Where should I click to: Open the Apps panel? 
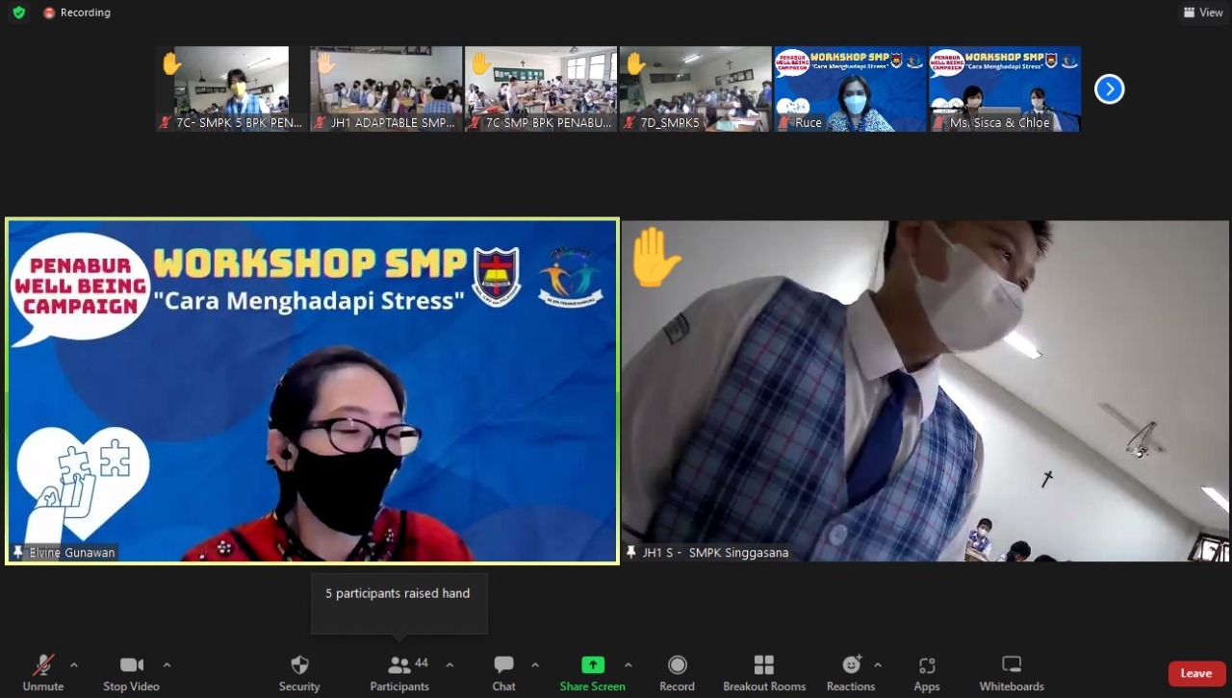tap(927, 673)
